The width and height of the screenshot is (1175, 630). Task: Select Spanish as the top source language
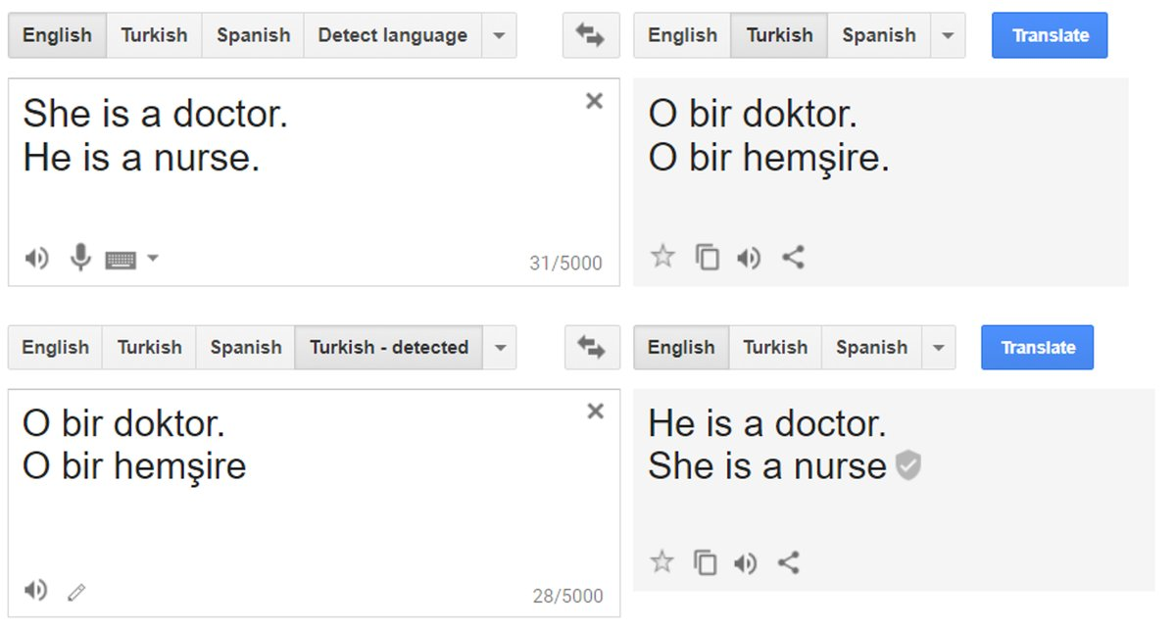coord(253,35)
